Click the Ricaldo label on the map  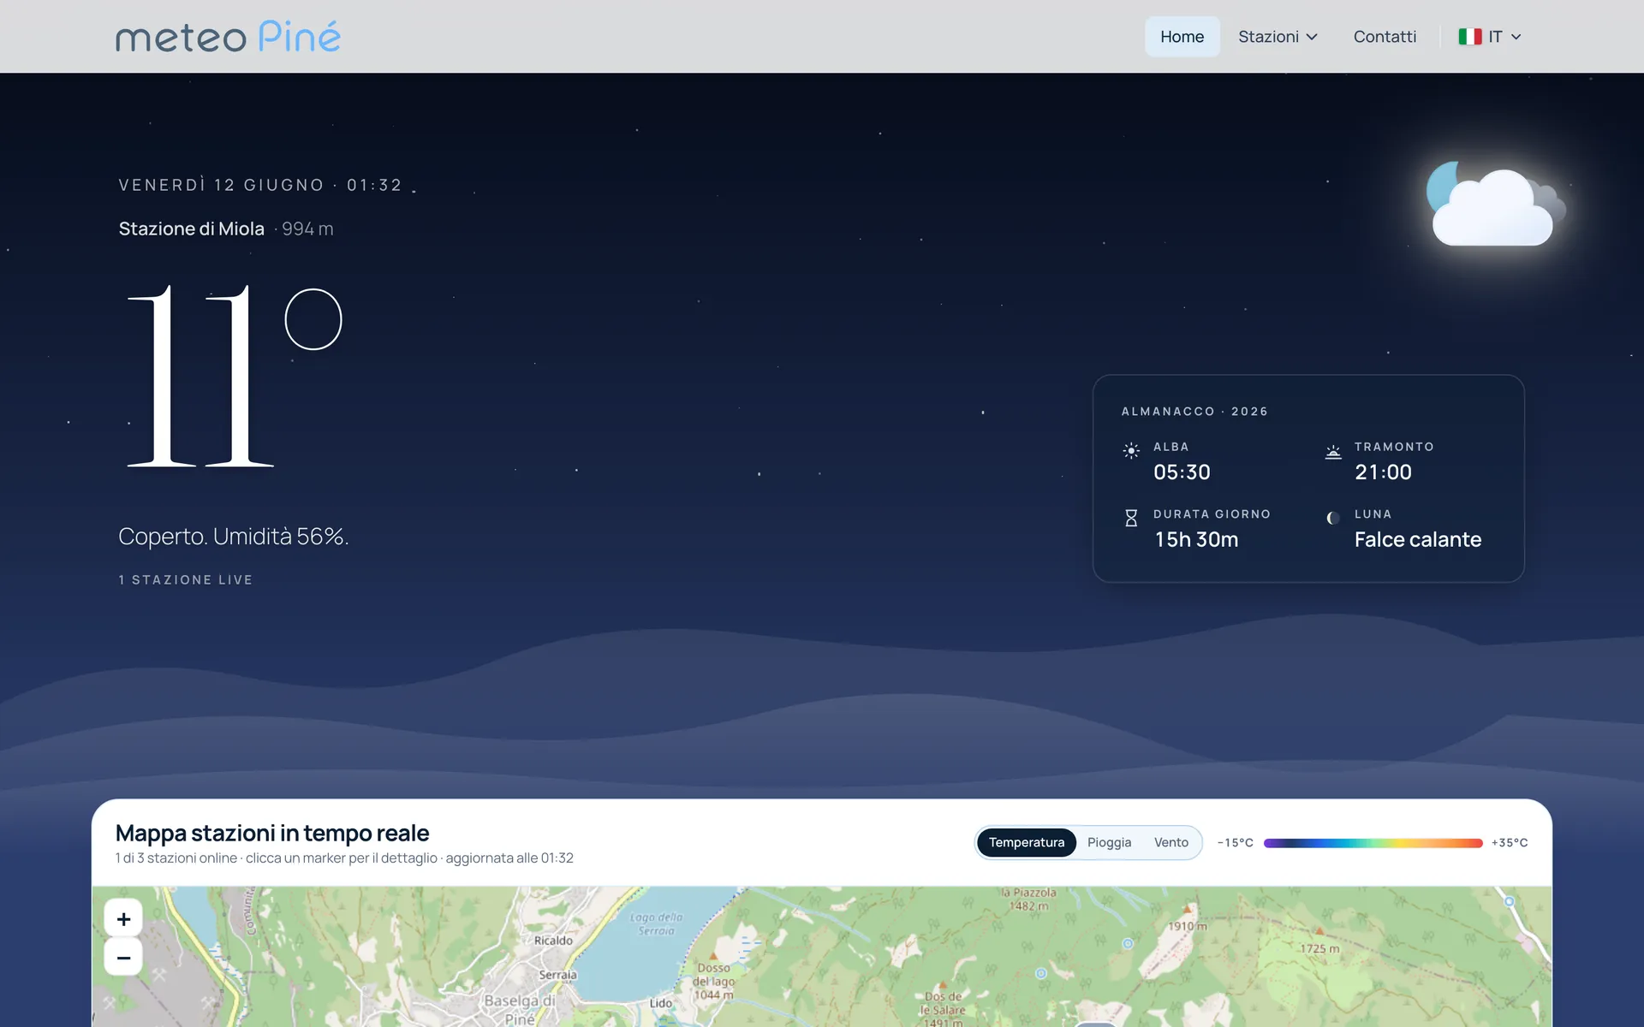(553, 940)
